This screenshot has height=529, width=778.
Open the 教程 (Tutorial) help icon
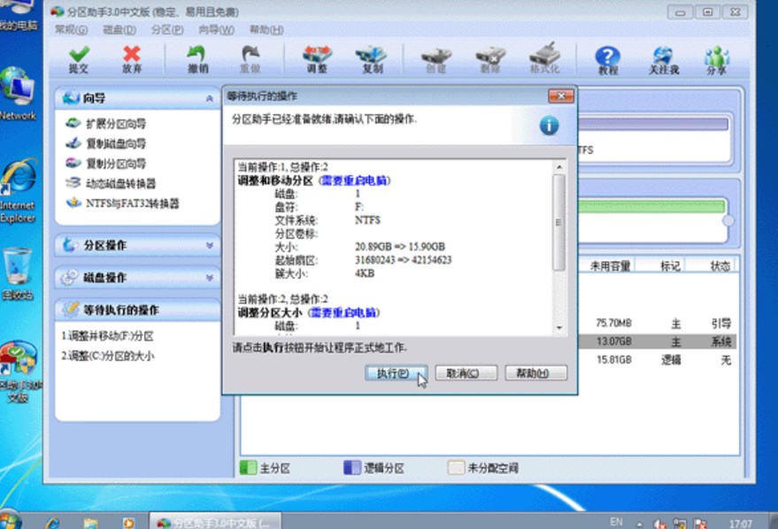click(608, 60)
